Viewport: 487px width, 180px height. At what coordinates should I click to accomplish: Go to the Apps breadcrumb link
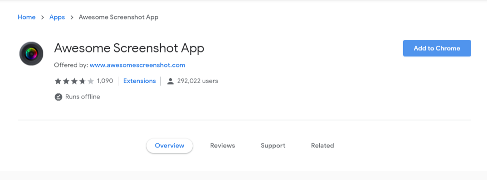(57, 17)
